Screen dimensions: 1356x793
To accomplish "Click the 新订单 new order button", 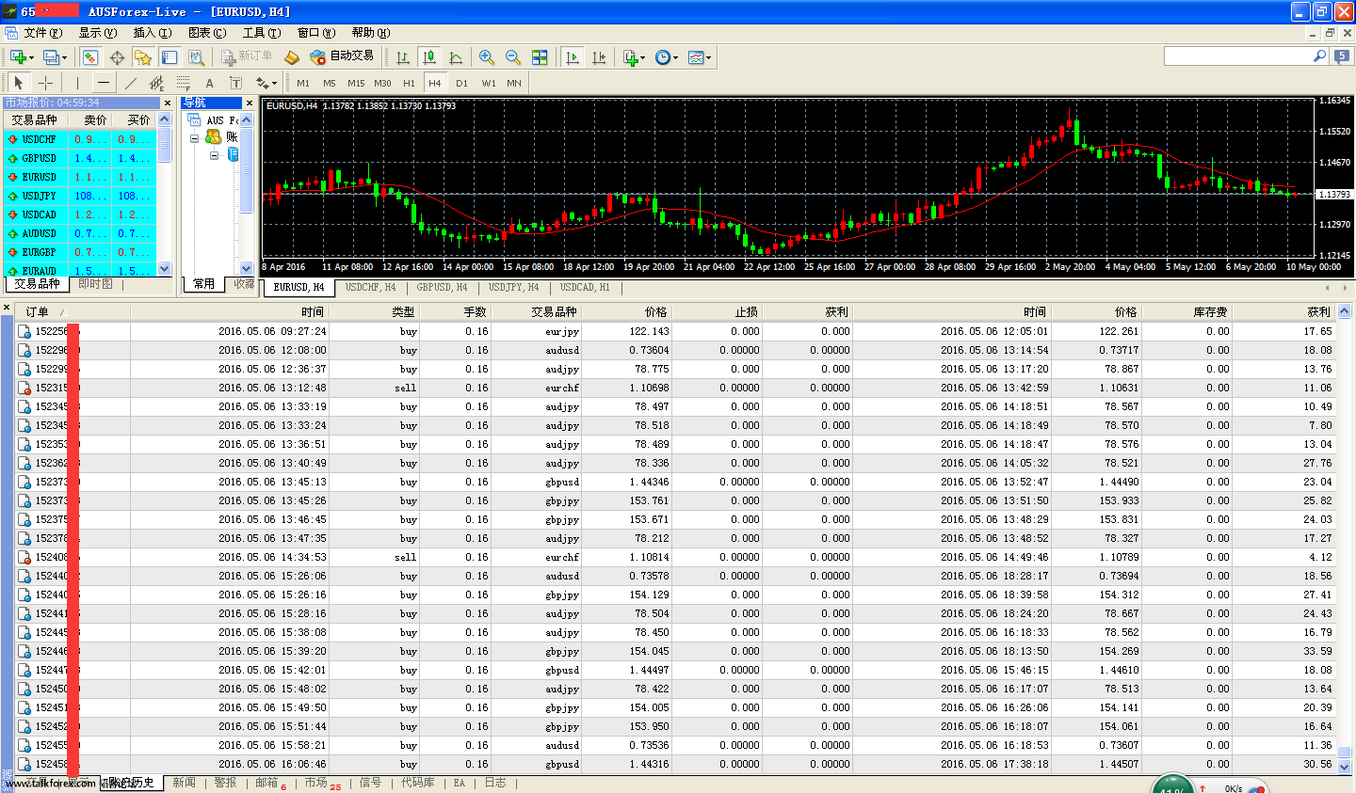I will pos(248,56).
